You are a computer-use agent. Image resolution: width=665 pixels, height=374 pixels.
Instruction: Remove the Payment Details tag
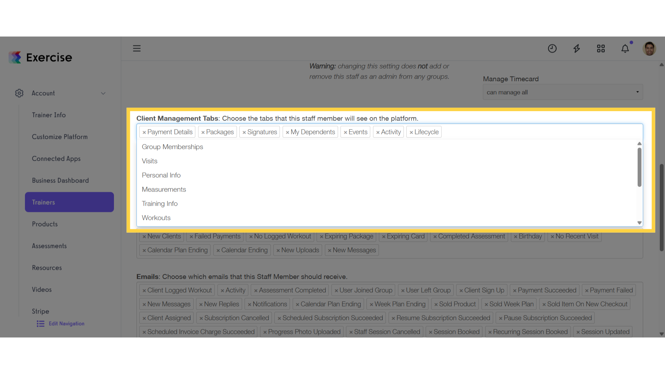click(x=144, y=132)
